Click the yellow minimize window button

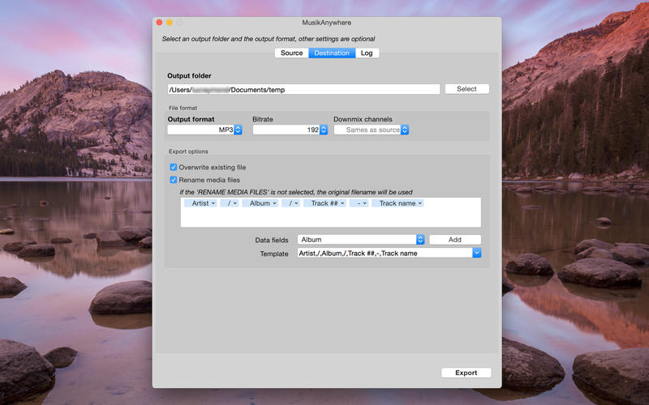click(x=170, y=22)
